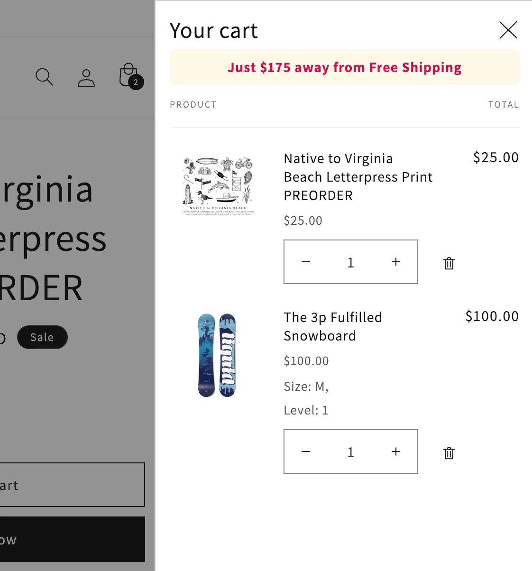This screenshot has height=571, width=532.
Task: Click the outlined add to cart button
Action: [71, 485]
